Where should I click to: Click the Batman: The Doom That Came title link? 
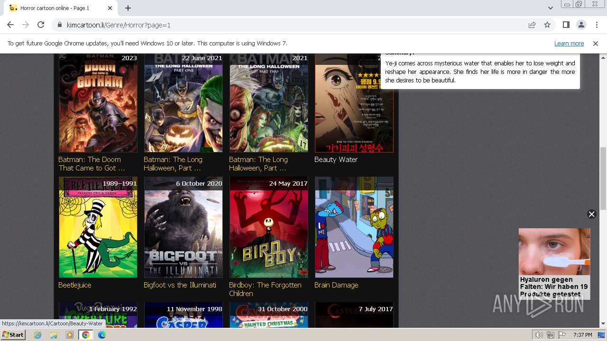click(x=92, y=164)
